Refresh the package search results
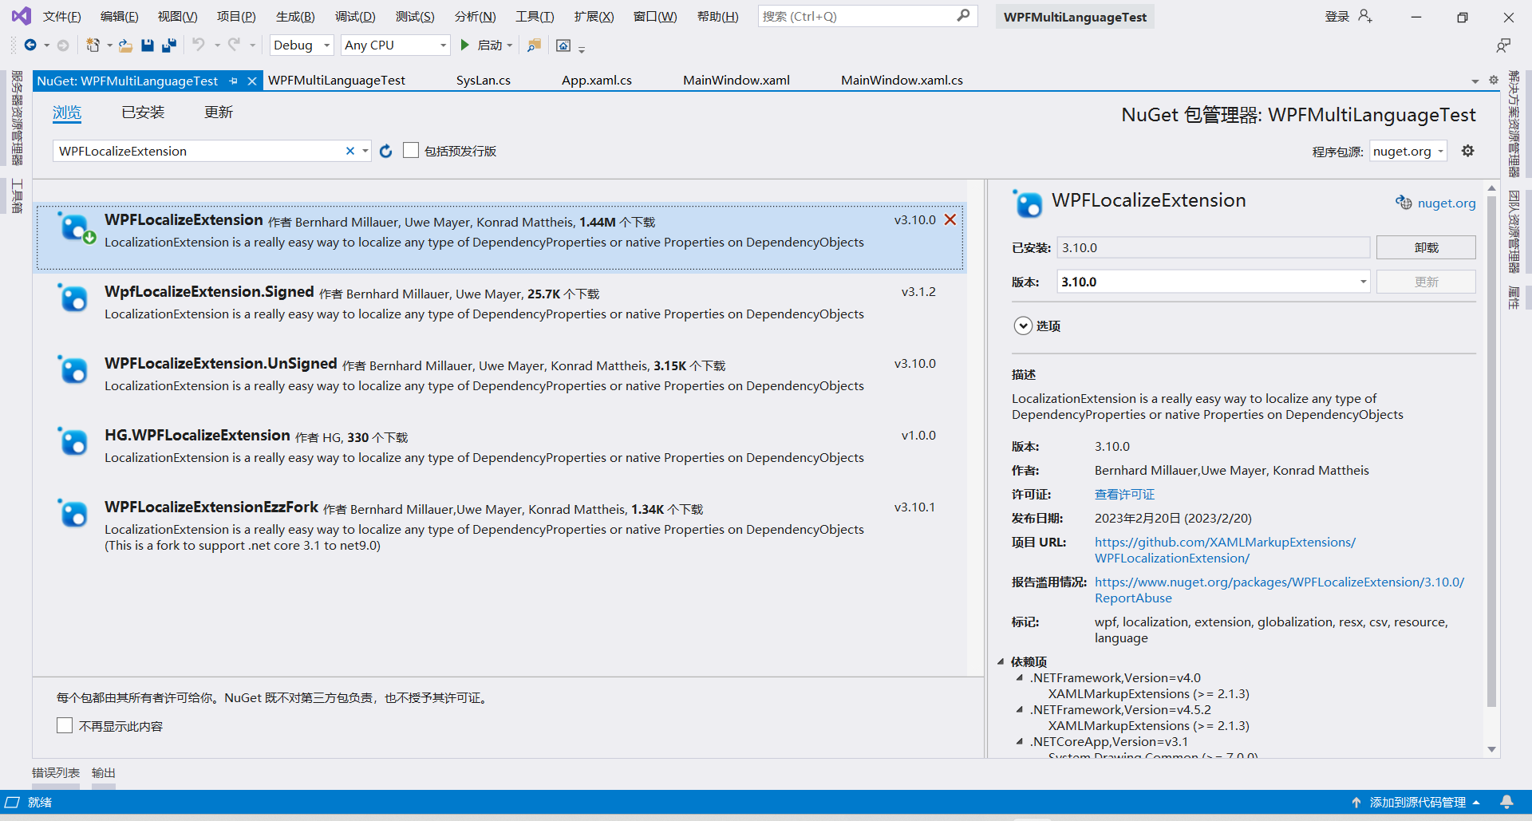This screenshot has width=1532, height=821. click(x=386, y=151)
